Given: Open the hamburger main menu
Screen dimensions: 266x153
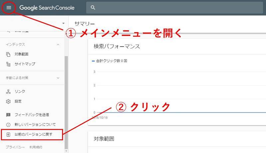Looking at the screenshot, I should (x=9, y=8).
